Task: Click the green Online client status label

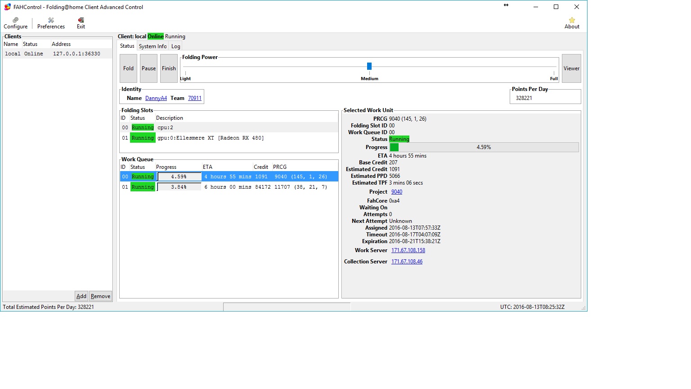Action: coord(156,36)
